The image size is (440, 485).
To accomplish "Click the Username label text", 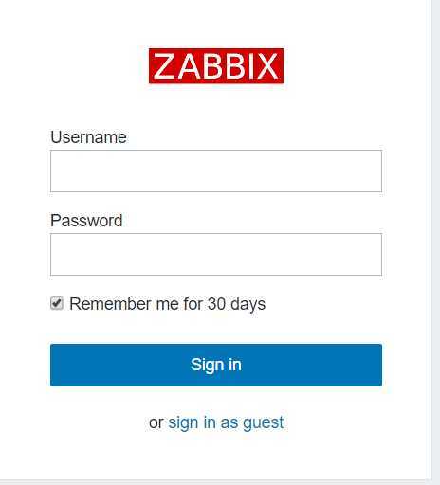I will click(x=88, y=137).
